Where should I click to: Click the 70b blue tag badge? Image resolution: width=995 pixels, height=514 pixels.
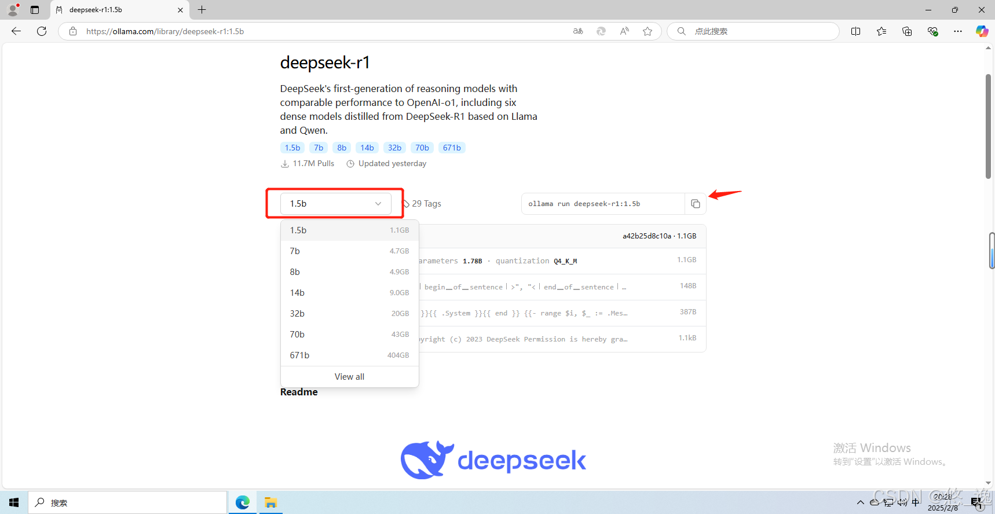(422, 148)
